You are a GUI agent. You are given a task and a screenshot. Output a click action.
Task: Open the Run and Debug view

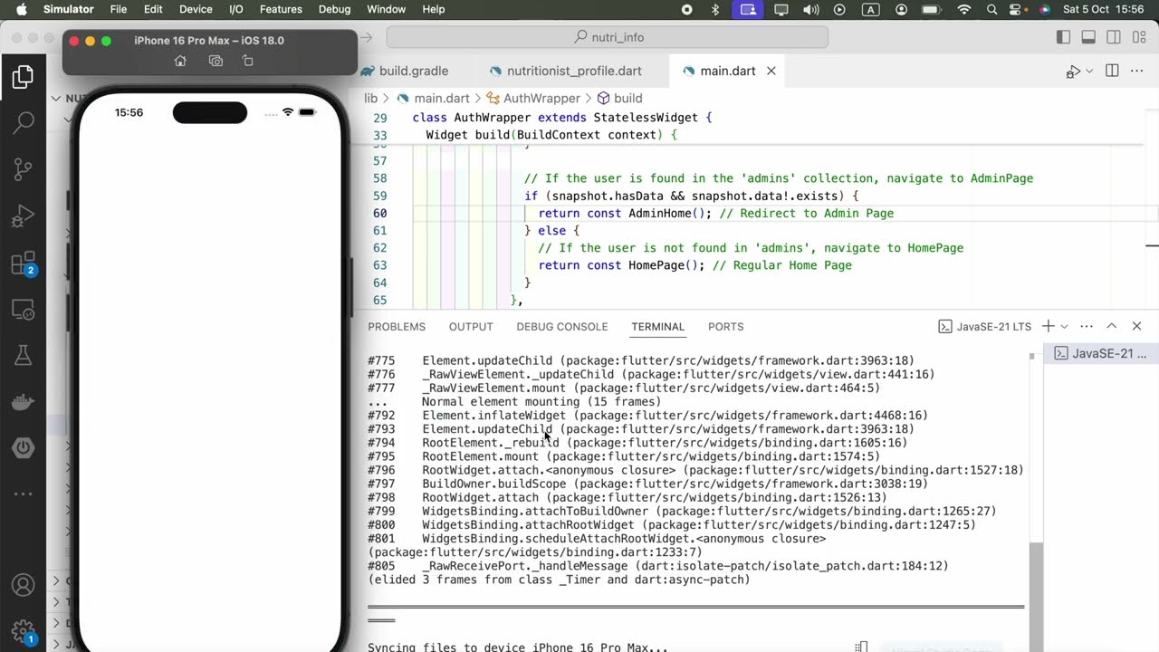[x=24, y=217]
